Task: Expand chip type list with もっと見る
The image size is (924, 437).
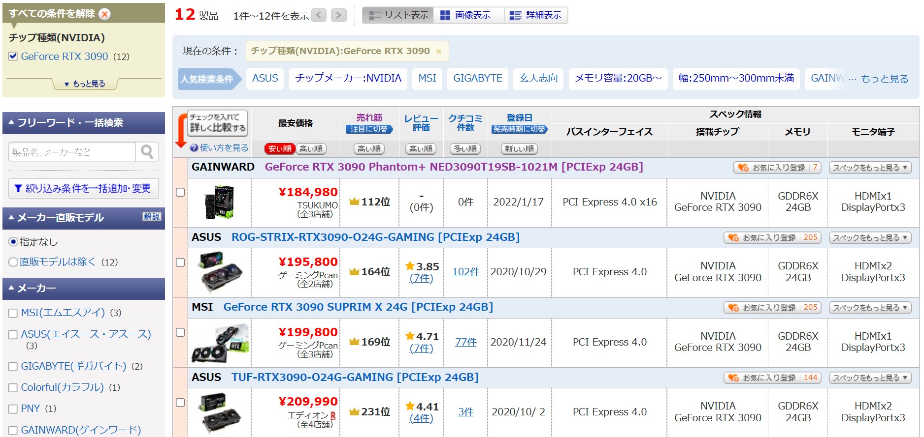Action: [x=85, y=84]
